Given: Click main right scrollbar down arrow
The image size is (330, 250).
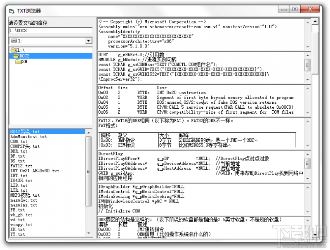Looking at the screenshot, I should (315, 235).
